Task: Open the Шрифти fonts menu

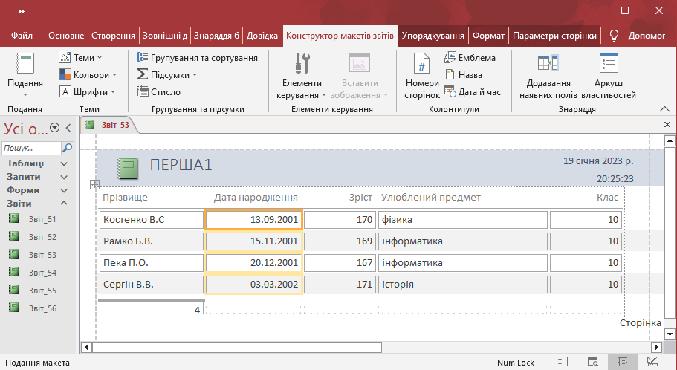Action: tap(87, 92)
